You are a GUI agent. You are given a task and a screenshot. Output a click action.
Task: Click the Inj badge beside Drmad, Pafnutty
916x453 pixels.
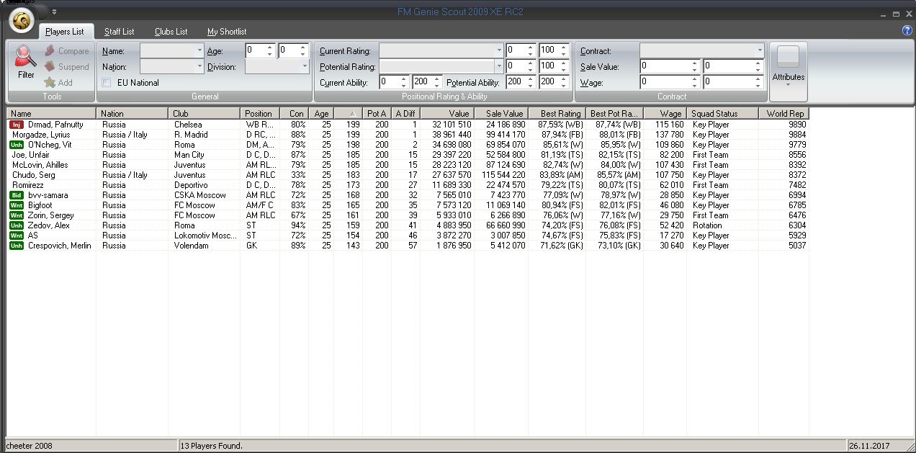17,125
